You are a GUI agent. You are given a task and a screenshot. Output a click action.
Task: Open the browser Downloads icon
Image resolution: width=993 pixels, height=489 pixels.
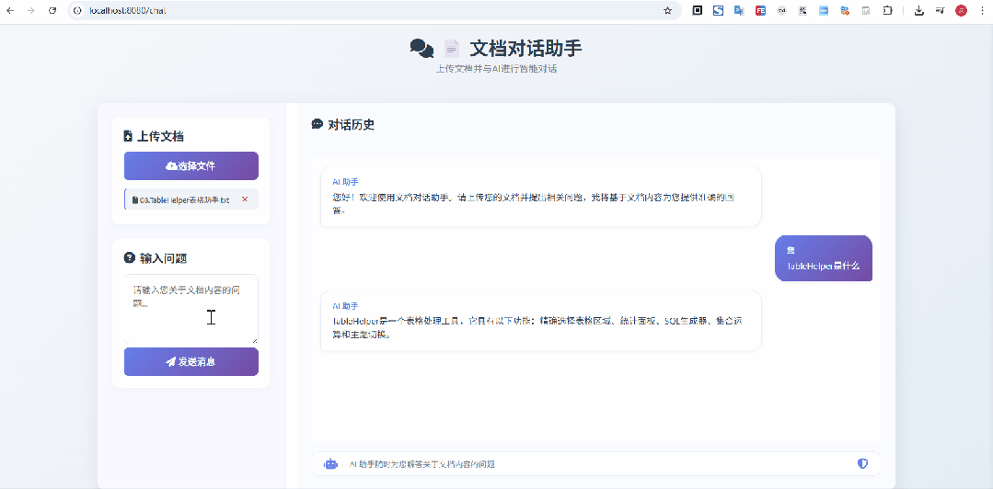919,11
